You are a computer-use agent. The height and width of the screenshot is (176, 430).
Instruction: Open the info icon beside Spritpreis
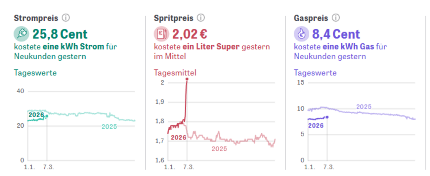pos(201,18)
